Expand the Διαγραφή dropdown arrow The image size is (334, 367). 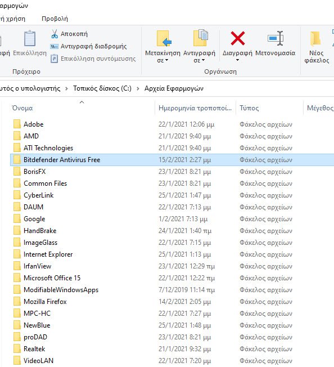click(x=237, y=60)
